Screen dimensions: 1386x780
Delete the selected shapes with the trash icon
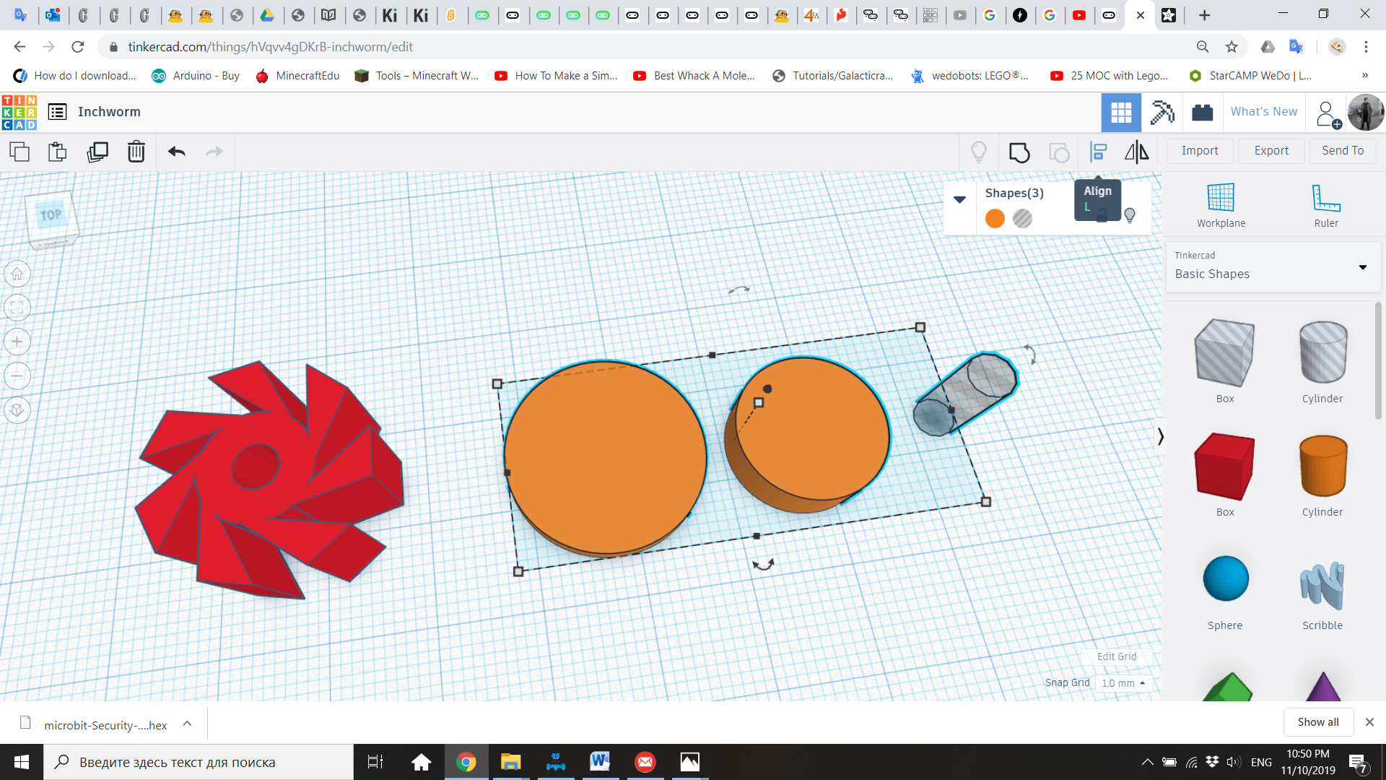[136, 152]
